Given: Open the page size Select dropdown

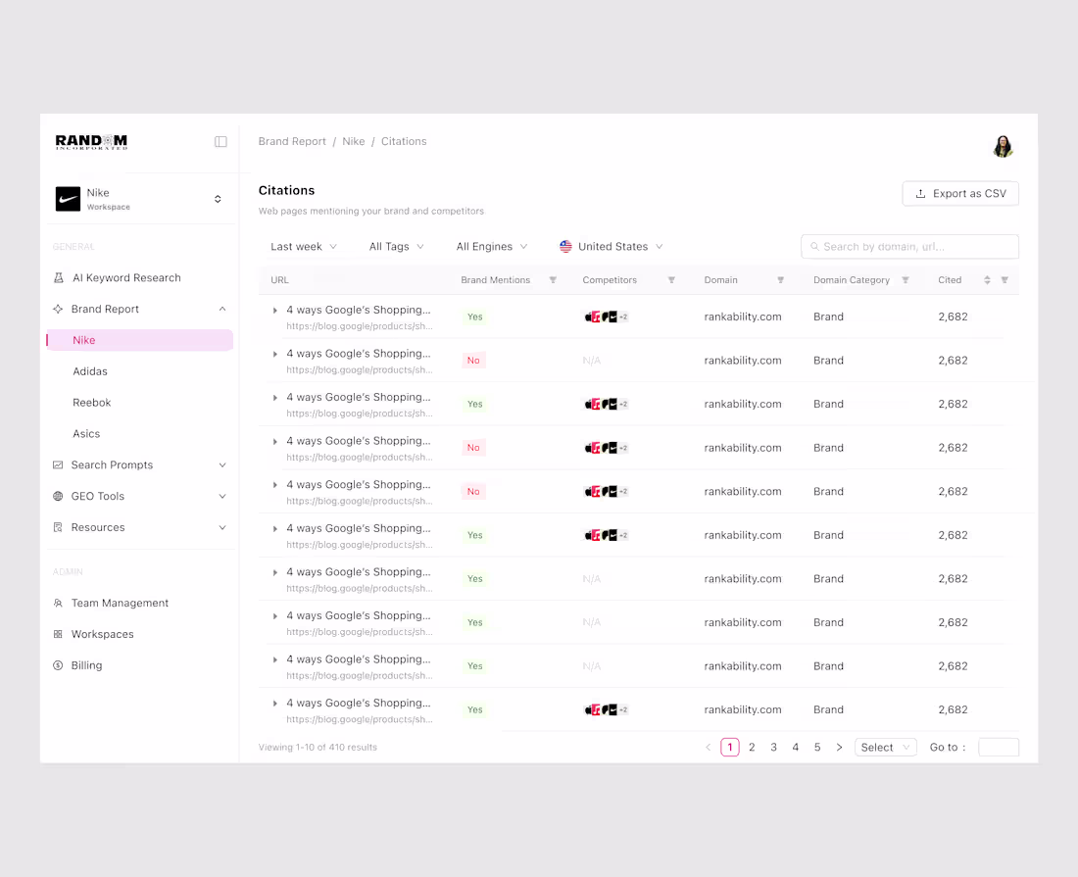Looking at the screenshot, I should [886, 748].
